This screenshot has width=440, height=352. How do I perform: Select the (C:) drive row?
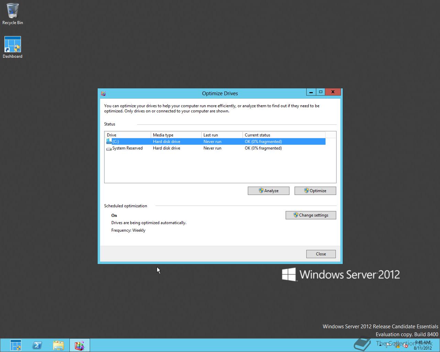(215, 142)
